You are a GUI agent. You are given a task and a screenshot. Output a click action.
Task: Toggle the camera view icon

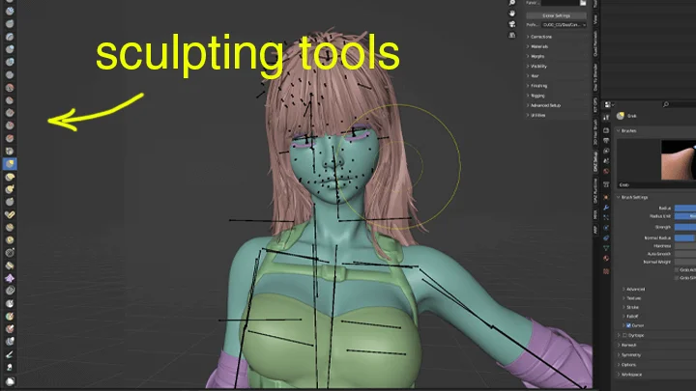[512, 24]
